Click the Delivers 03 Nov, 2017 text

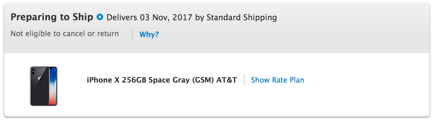point(149,17)
